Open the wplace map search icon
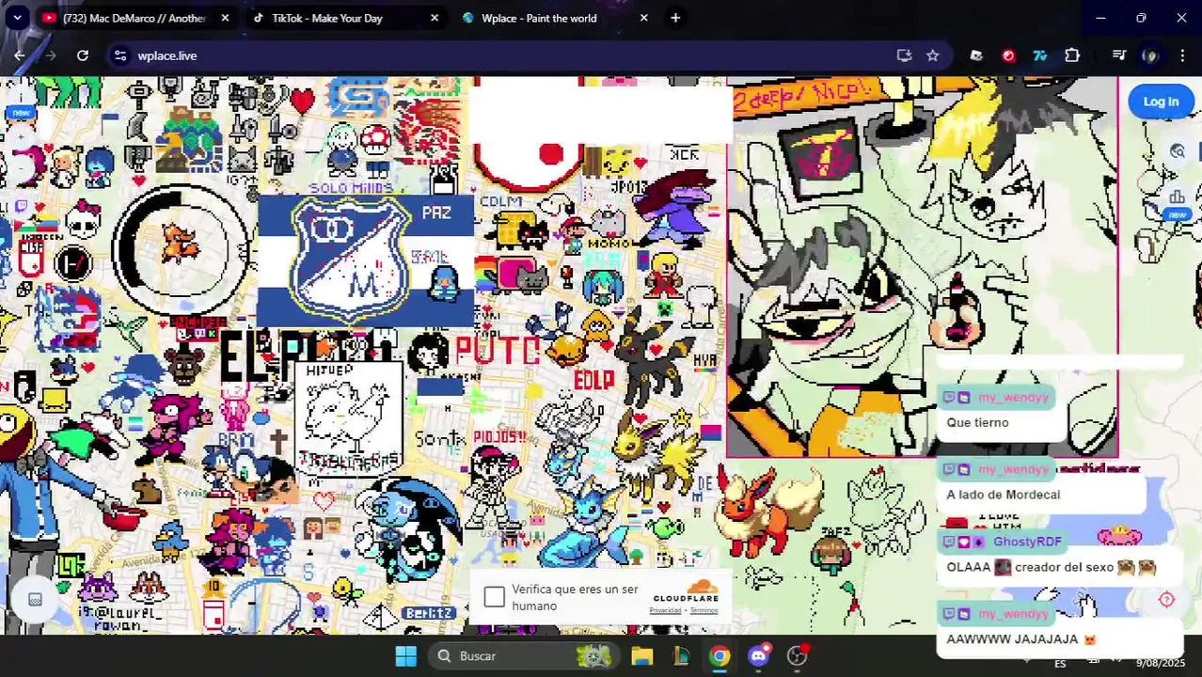This screenshot has height=677, width=1202. [x=1178, y=151]
